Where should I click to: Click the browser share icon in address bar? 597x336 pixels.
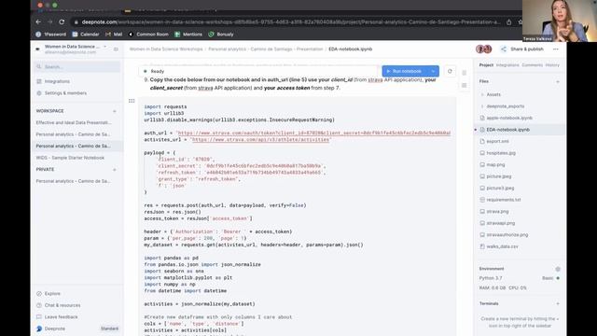click(x=508, y=22)
